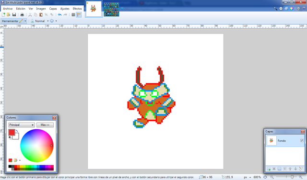
Task: Swap primary and secondary colors arrow
Action: [17, 131]
